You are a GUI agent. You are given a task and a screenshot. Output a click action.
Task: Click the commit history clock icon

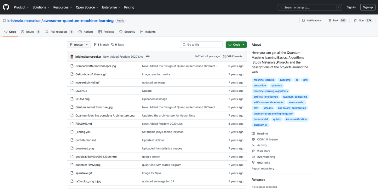click(x=225, y=56)
